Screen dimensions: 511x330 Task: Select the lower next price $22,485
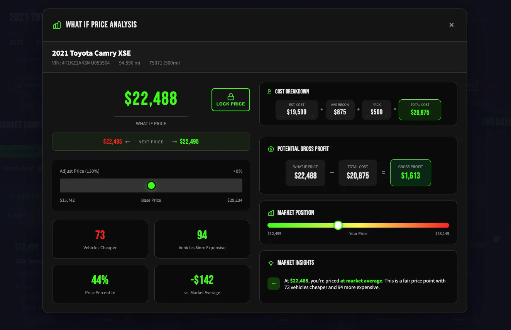click(x=113, y=142)
